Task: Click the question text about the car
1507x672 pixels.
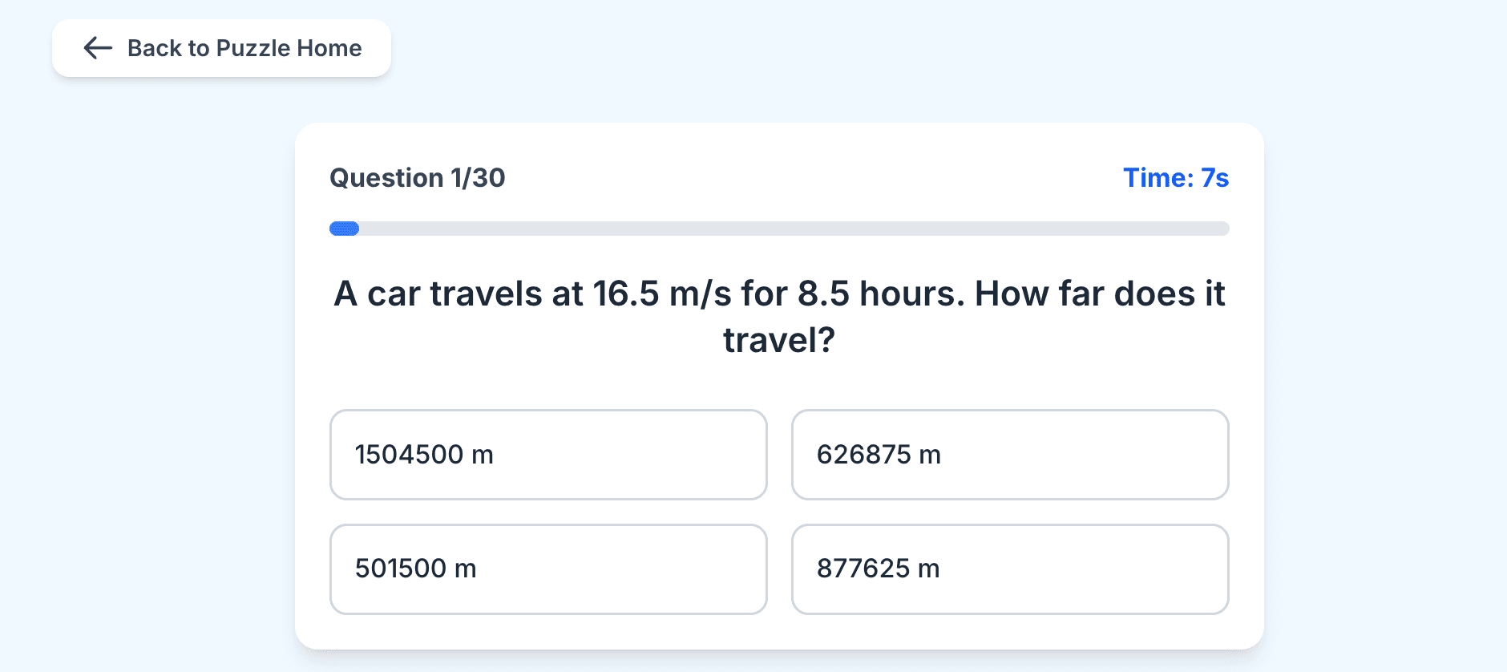Action: [779, 315]
